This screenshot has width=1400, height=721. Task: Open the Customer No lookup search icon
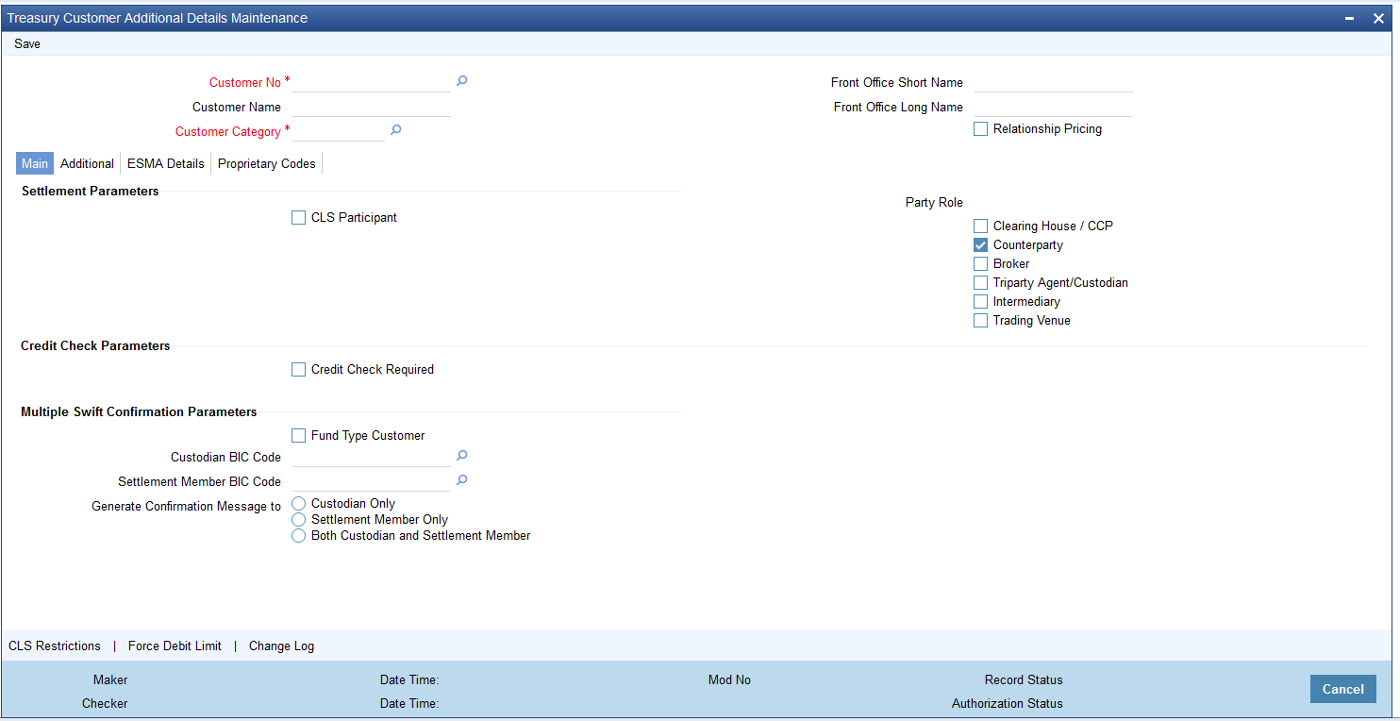[x=462, y=81]
